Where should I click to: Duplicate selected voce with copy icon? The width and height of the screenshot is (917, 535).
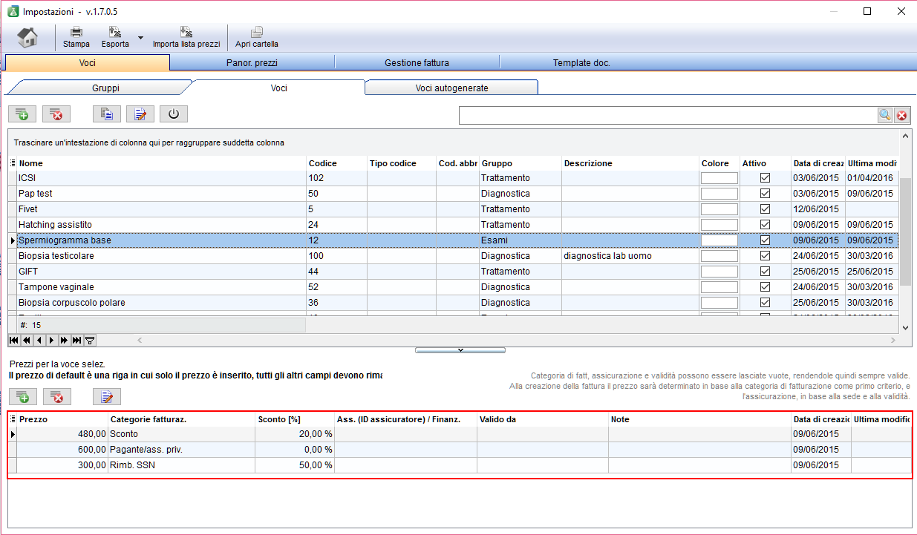[x=107, y=114]
